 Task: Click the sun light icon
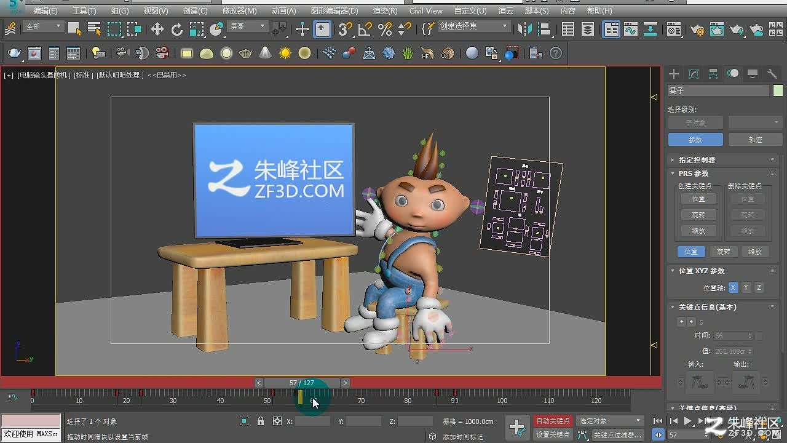point(285,54)
